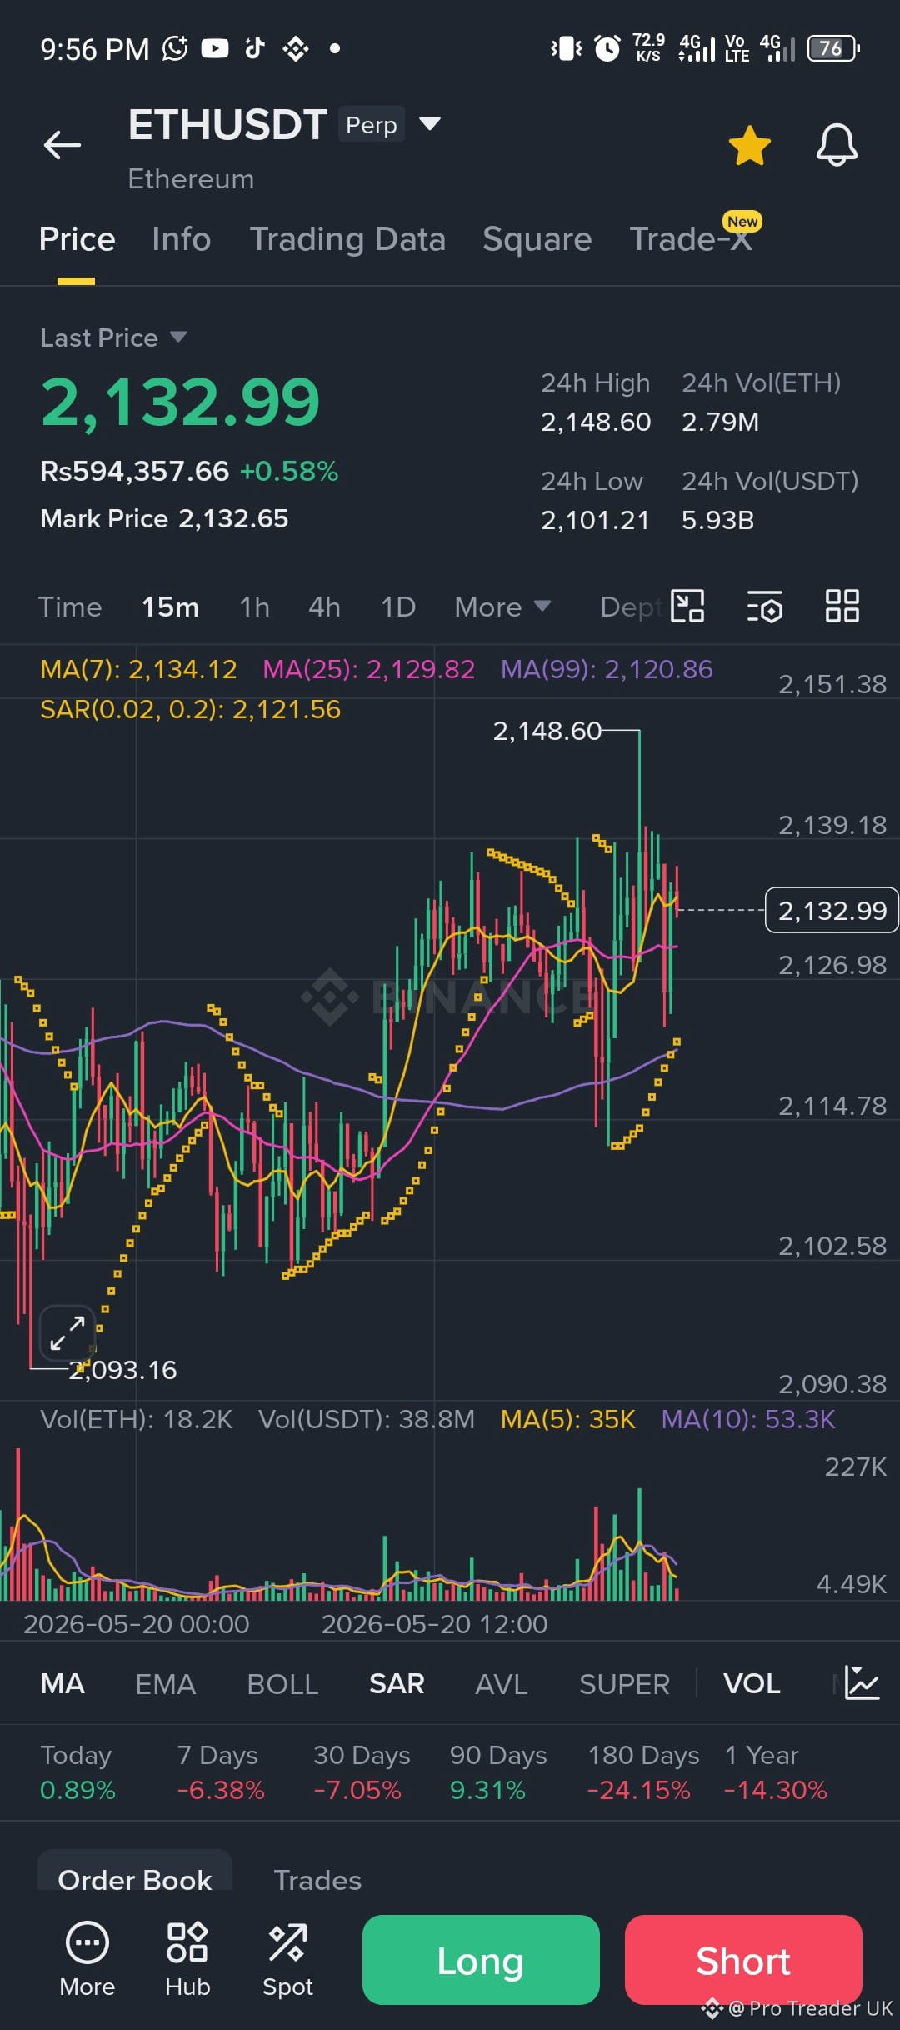Viewport: 900px width, 2030px height.
Task: Tap the red Short button
Action: pyautogui.click(x=743, y=1960)
